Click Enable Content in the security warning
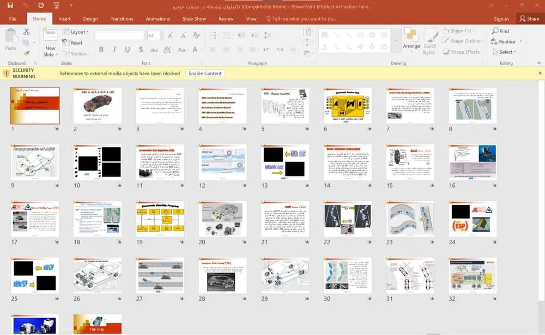The image size is (545, 335). pyautogui.click(x=205, y=73)
